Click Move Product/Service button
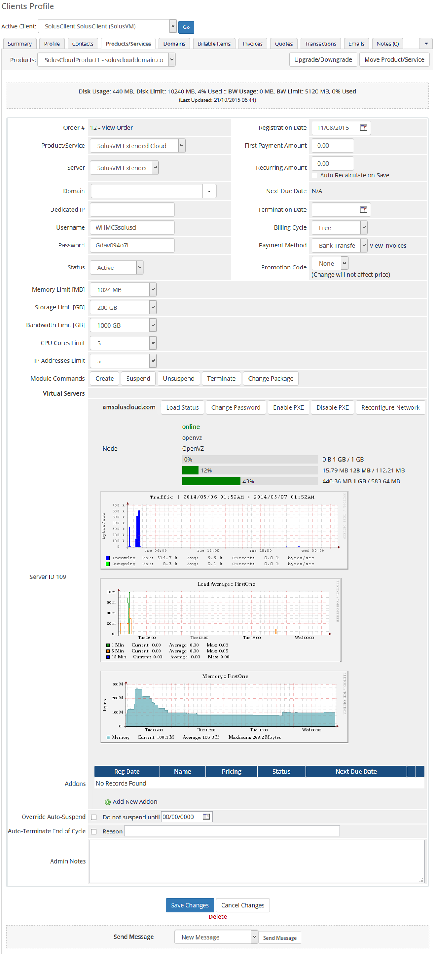This screenshot has width=436, height=954. [394, 59]
